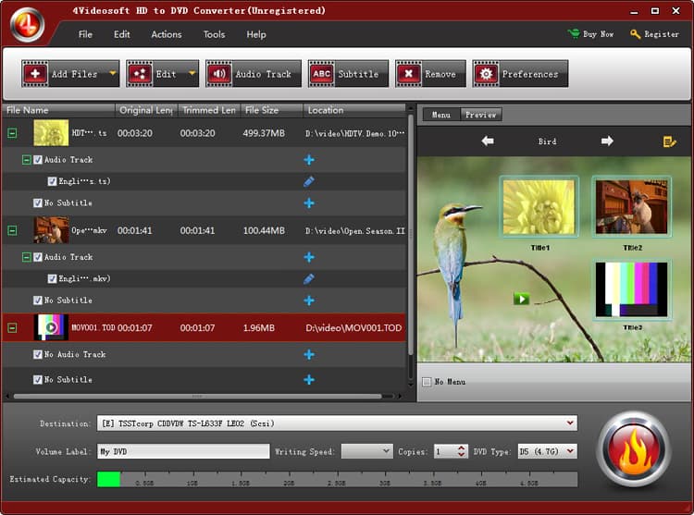Open the Add Files dropdown arrow
Image resolution: width=694 pixels, height=515 pixels.
click(113, 73)
